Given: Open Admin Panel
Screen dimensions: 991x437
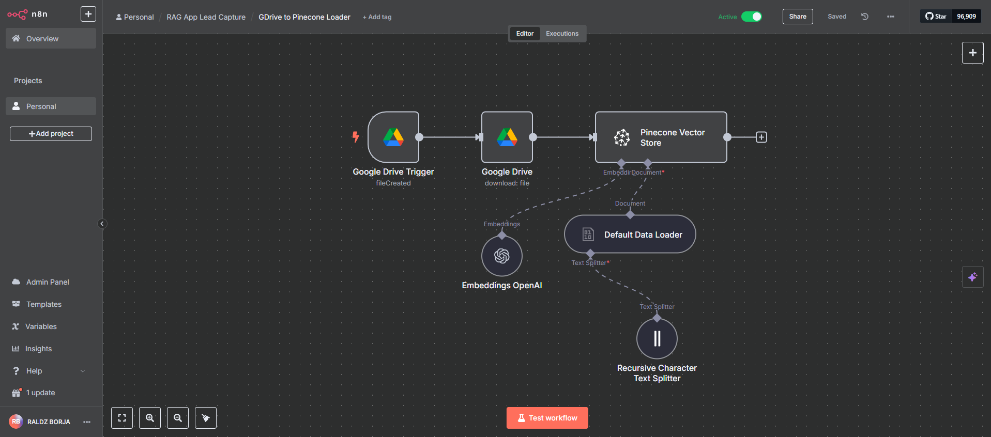Looking at the screenshot, I should [x=48, y=282].
